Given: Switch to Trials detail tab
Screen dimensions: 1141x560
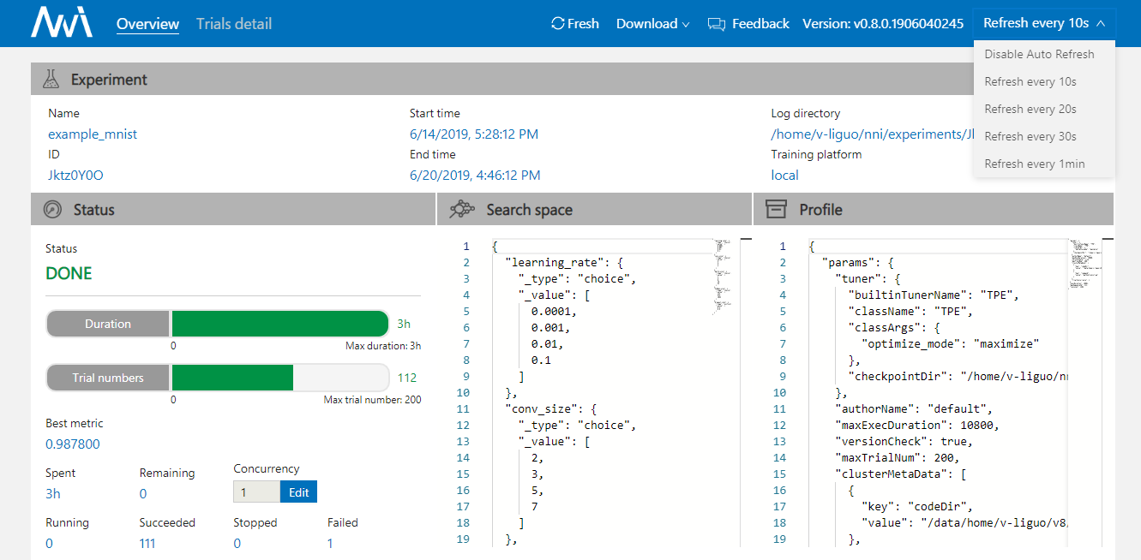Looking at the screenshot, I should click(x=234, y=24).
